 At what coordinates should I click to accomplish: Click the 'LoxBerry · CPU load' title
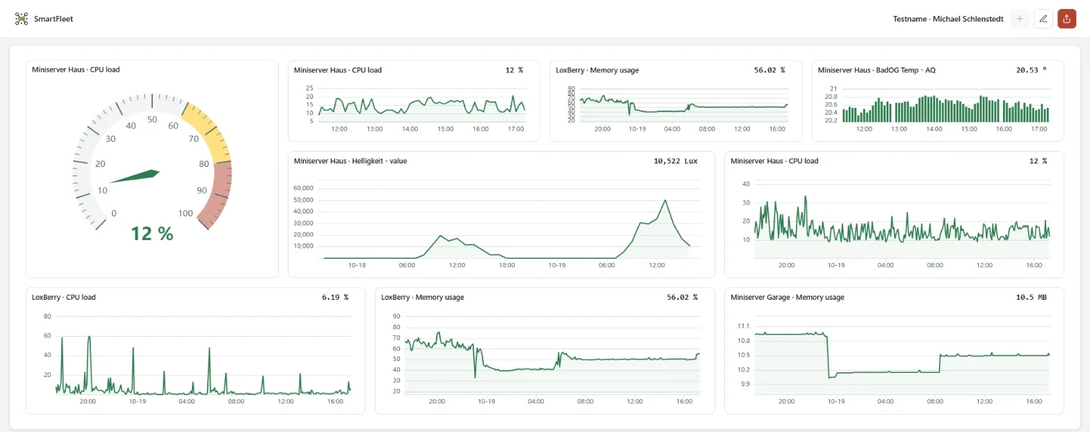click(64, 297)
